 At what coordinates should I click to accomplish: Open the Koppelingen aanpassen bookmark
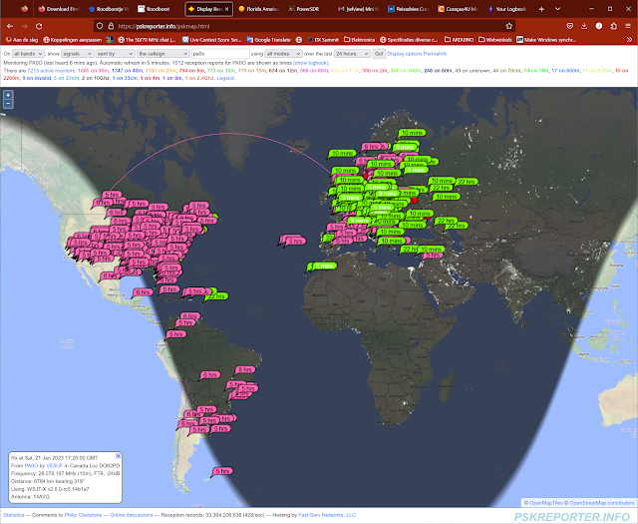(x=73, y=40)
